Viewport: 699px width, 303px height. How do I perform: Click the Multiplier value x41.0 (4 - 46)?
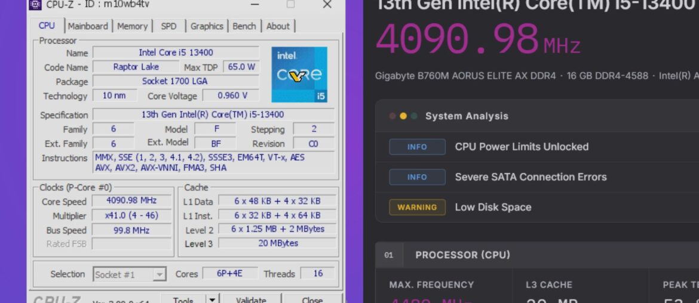pyautogui.click(x=131, y=215)
